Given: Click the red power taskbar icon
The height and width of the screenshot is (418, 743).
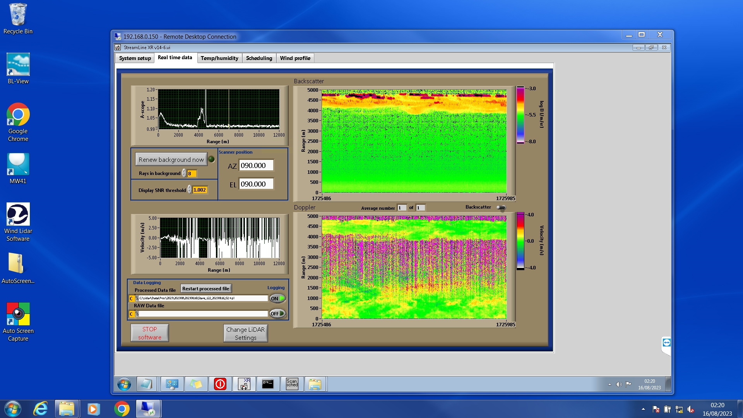Looking at the screenshot, I should coord(220,384).
